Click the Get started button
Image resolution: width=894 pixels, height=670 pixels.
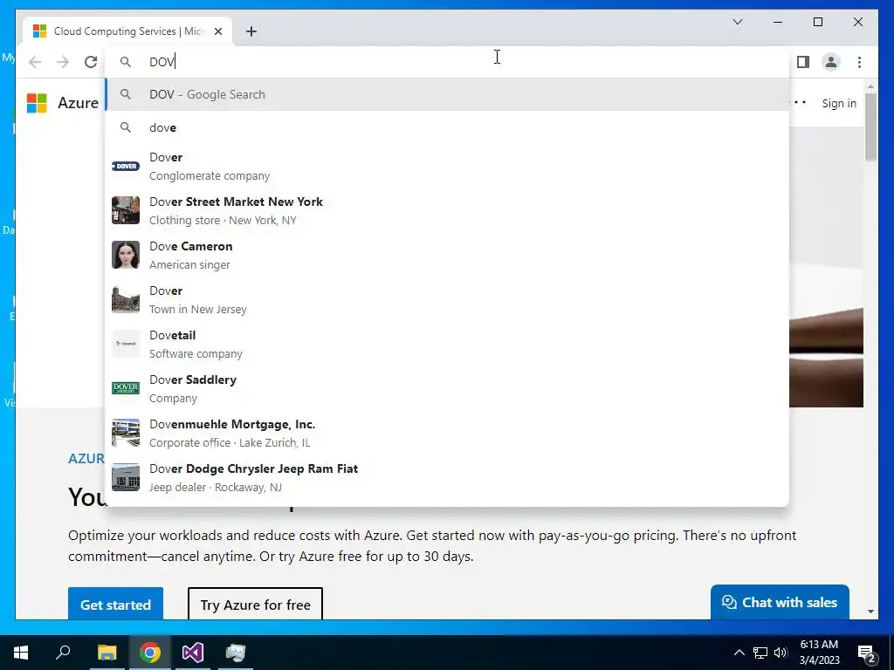tap(116, 605)
